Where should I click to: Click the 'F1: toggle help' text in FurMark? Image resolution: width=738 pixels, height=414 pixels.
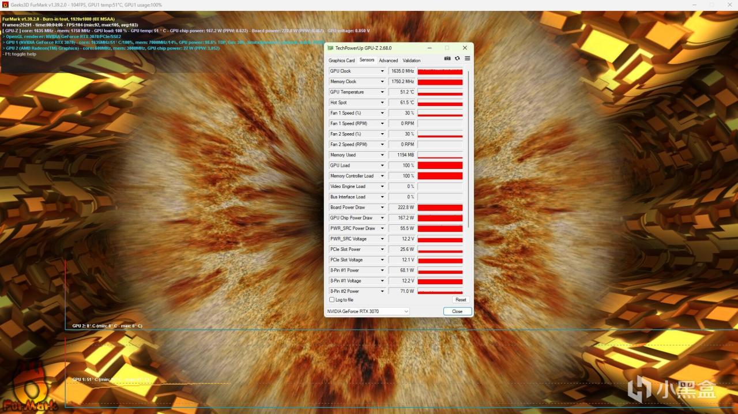click(x=19, y=54)
